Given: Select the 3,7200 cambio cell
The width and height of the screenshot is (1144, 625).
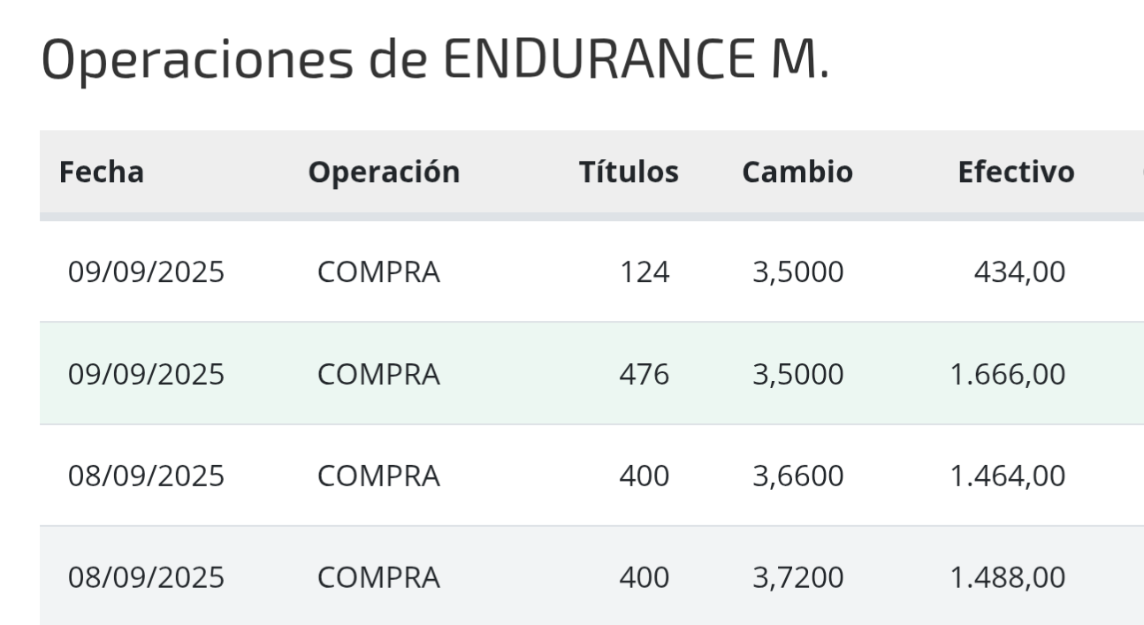Looking at the screenshot, I should 798,578.
